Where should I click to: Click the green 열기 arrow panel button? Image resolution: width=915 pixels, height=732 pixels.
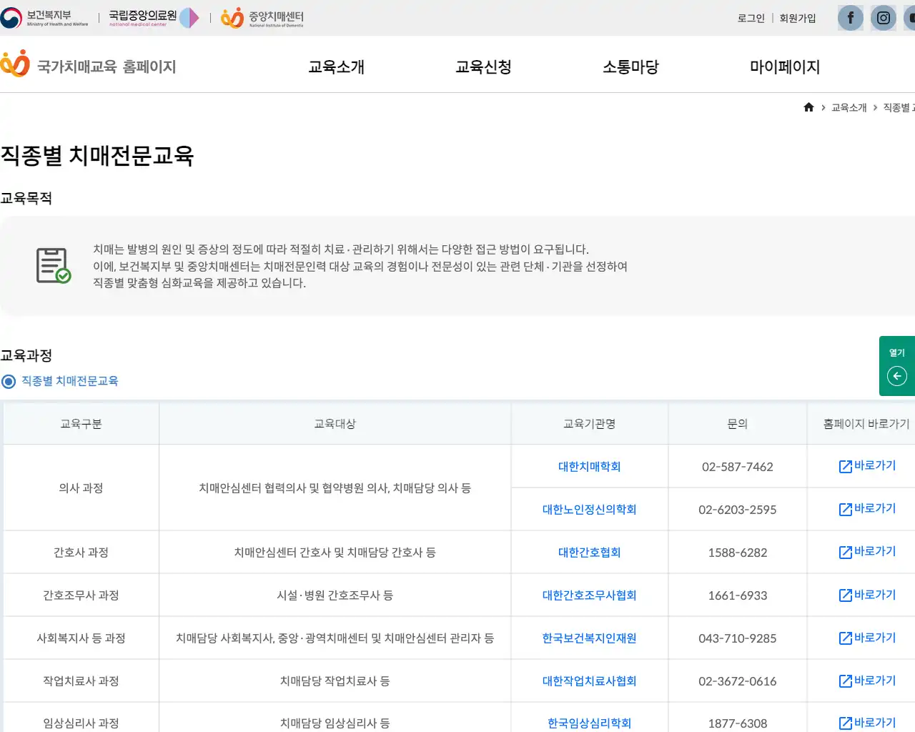[897, 366]
